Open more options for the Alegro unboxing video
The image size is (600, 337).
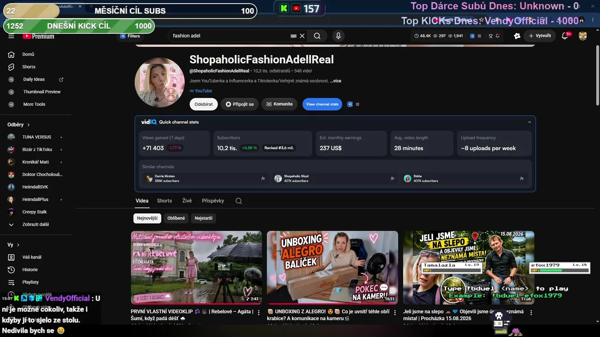395,312
